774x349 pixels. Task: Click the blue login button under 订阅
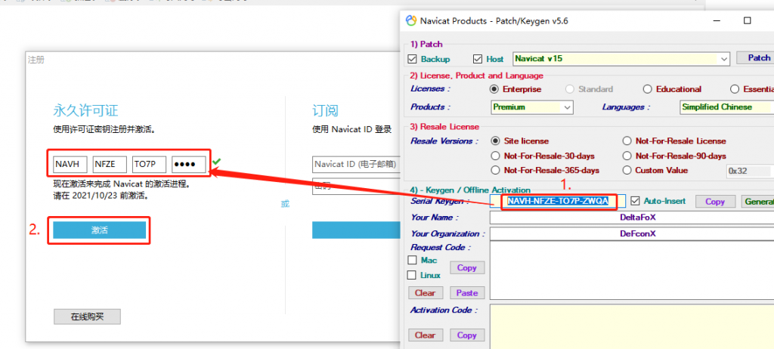pyautogui.click(x=355, y=230)
